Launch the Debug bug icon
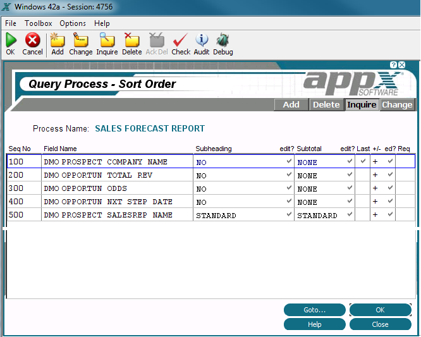421x337 pixels. tap(223, 40)
